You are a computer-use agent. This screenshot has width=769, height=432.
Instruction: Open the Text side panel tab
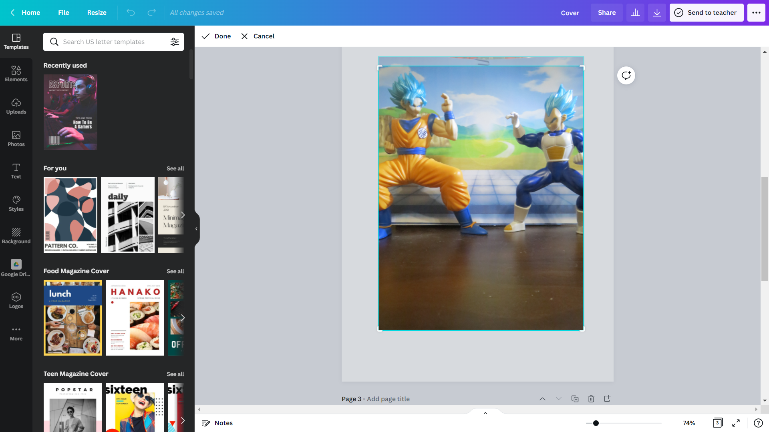[16, 171]
